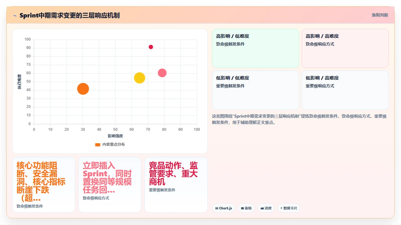Image resolution: width=401 pixels, height=225 pixels.
Task: Click the large orange bubble on chart
Action: coord(83,89)
